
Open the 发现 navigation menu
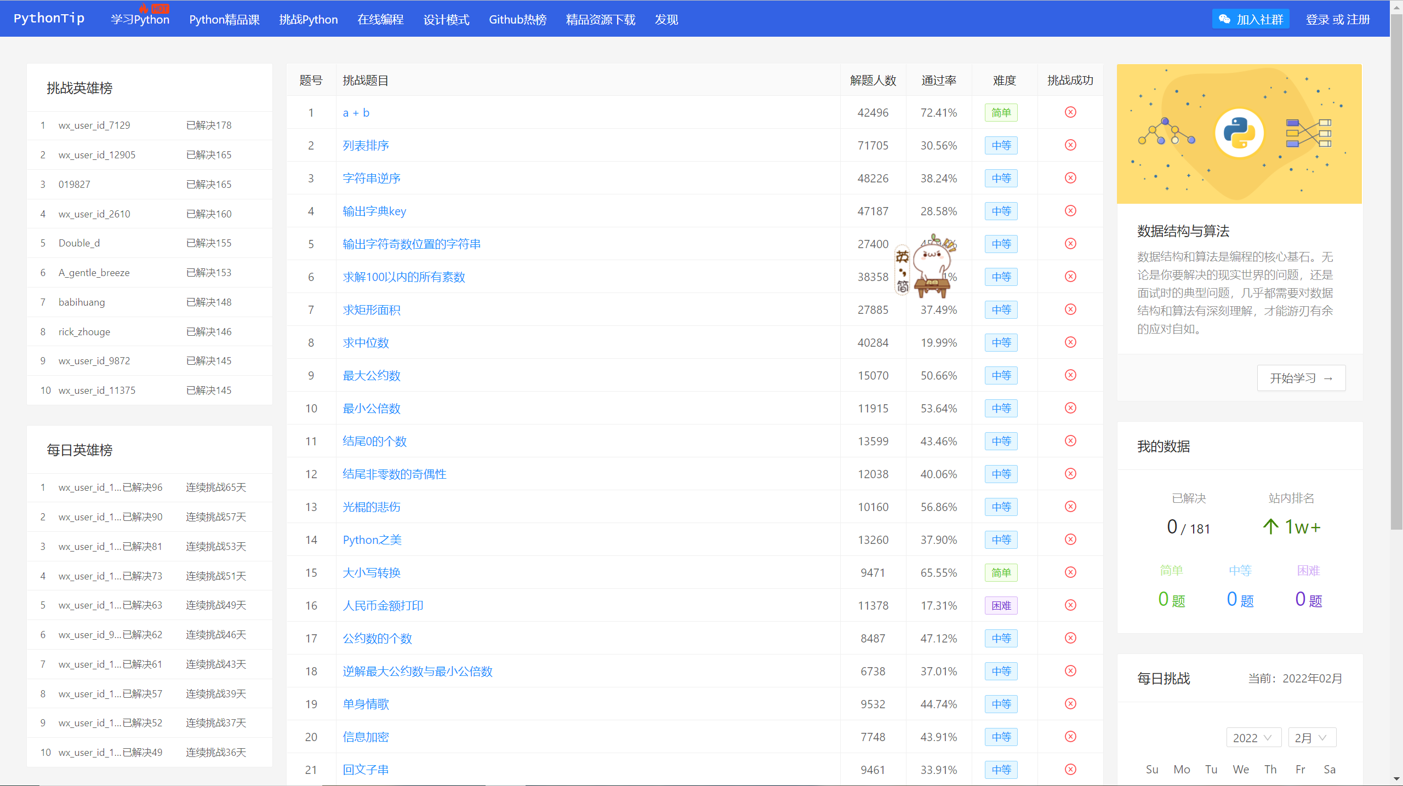pyautogui.click(x=666, y=20)
